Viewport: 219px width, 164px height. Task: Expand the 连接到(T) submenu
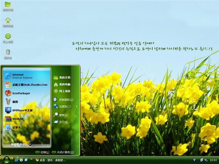coord(65,107)
